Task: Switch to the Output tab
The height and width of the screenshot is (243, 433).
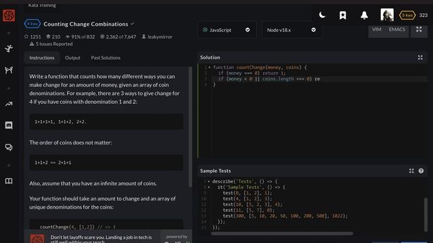Action: (x=72, y=57)
